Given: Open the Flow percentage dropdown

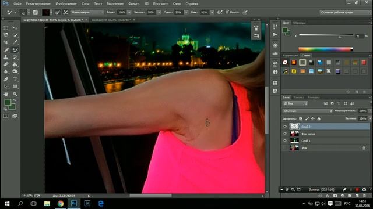Looking at the screenshot, I should click(212, 12).
